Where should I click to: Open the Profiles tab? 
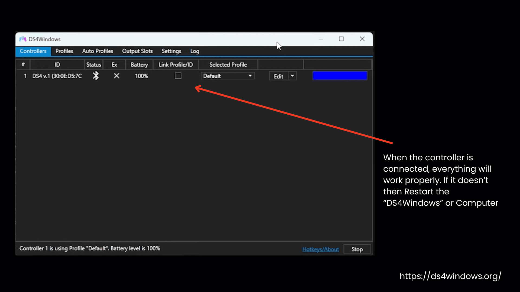pyautogui.click(x=64, y=51)
